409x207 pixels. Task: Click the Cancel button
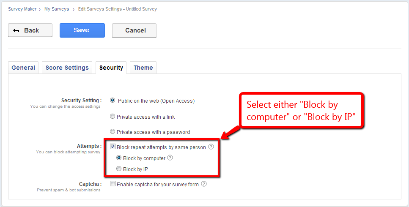(134, 30)
